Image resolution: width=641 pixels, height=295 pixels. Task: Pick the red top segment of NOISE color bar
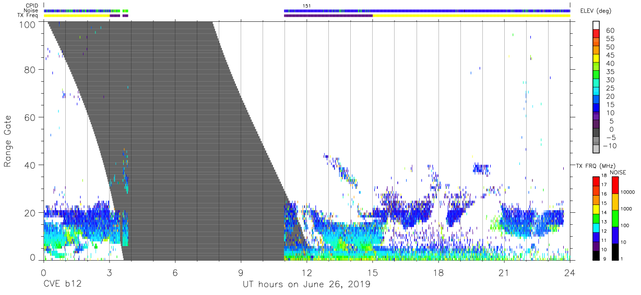tap(615, 185)
